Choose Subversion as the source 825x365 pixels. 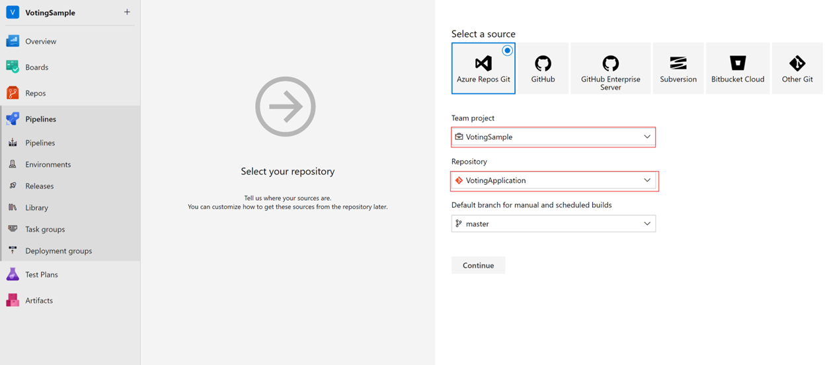click(678, 69)
